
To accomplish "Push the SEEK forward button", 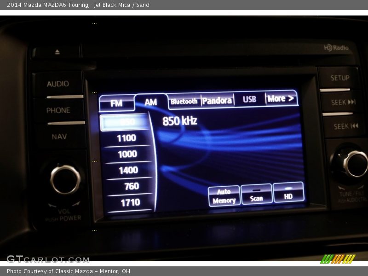I will (x=343, y=102).
